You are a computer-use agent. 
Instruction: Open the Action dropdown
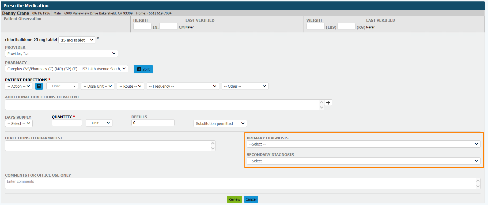pyautogui.click(x=18, y=86)
